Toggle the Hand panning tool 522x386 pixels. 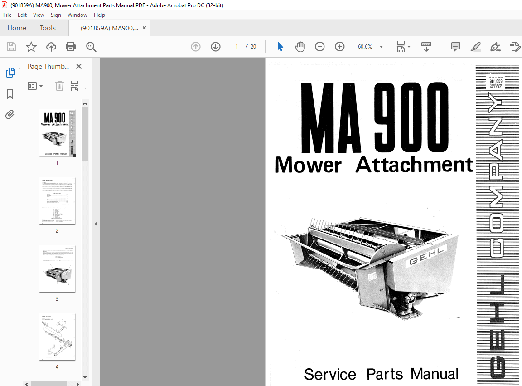tap(300, 47)
